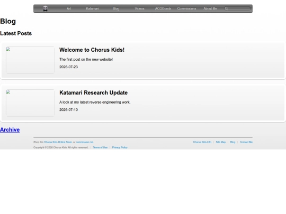The width and height of the screenshot is (286, 214).
Task: Go to the Commissions page
Action: pos(186,8)
